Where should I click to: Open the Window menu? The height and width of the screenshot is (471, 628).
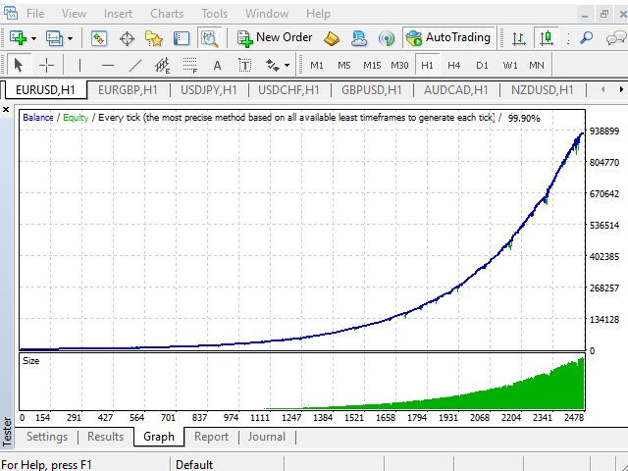[x=267, y=14]
